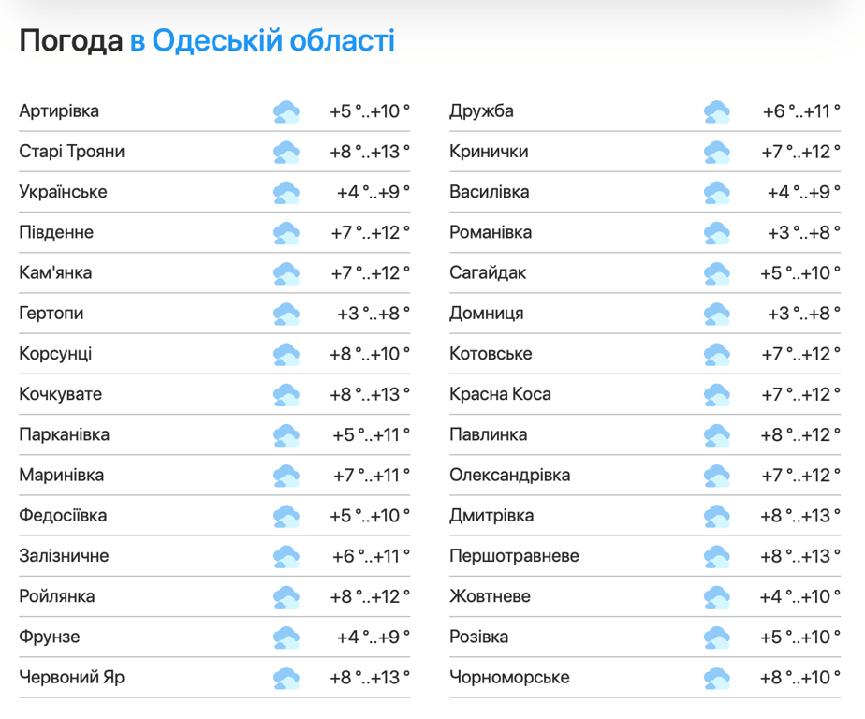Open the Федосіївка weather page
This screenshot has height=719, width=865.
63,516
